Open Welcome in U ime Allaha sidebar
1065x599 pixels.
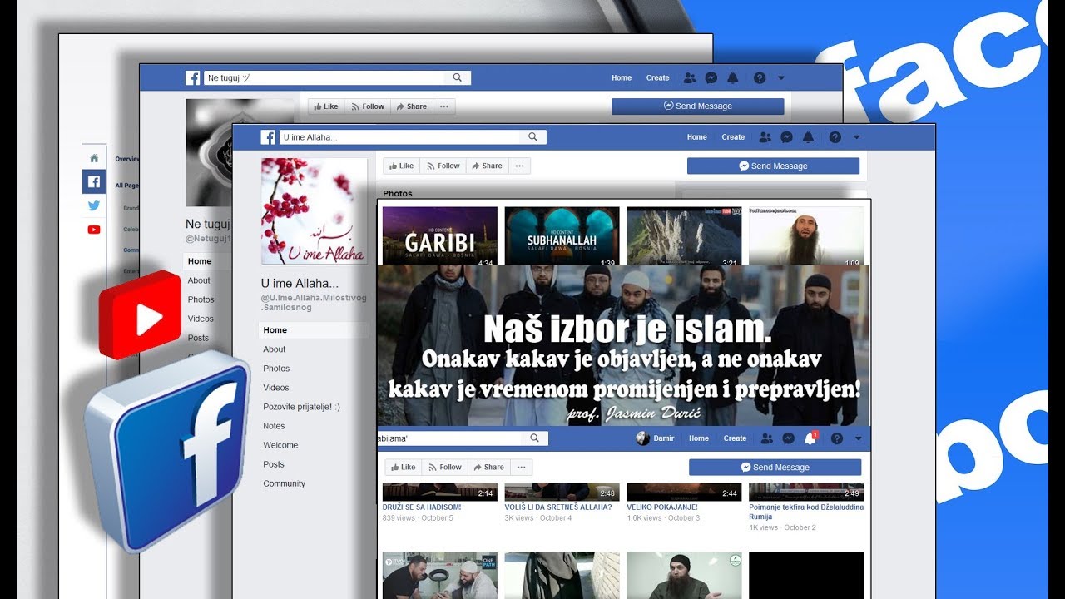tap(280, 445)
